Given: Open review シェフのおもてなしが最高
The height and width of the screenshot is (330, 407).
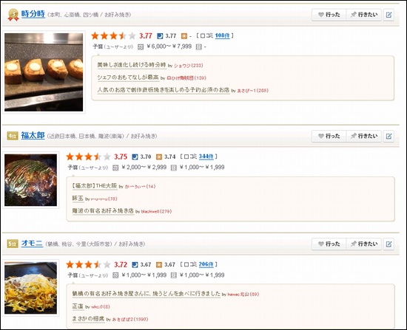Looking at the screenshot, I should click(x=128, y=78).
